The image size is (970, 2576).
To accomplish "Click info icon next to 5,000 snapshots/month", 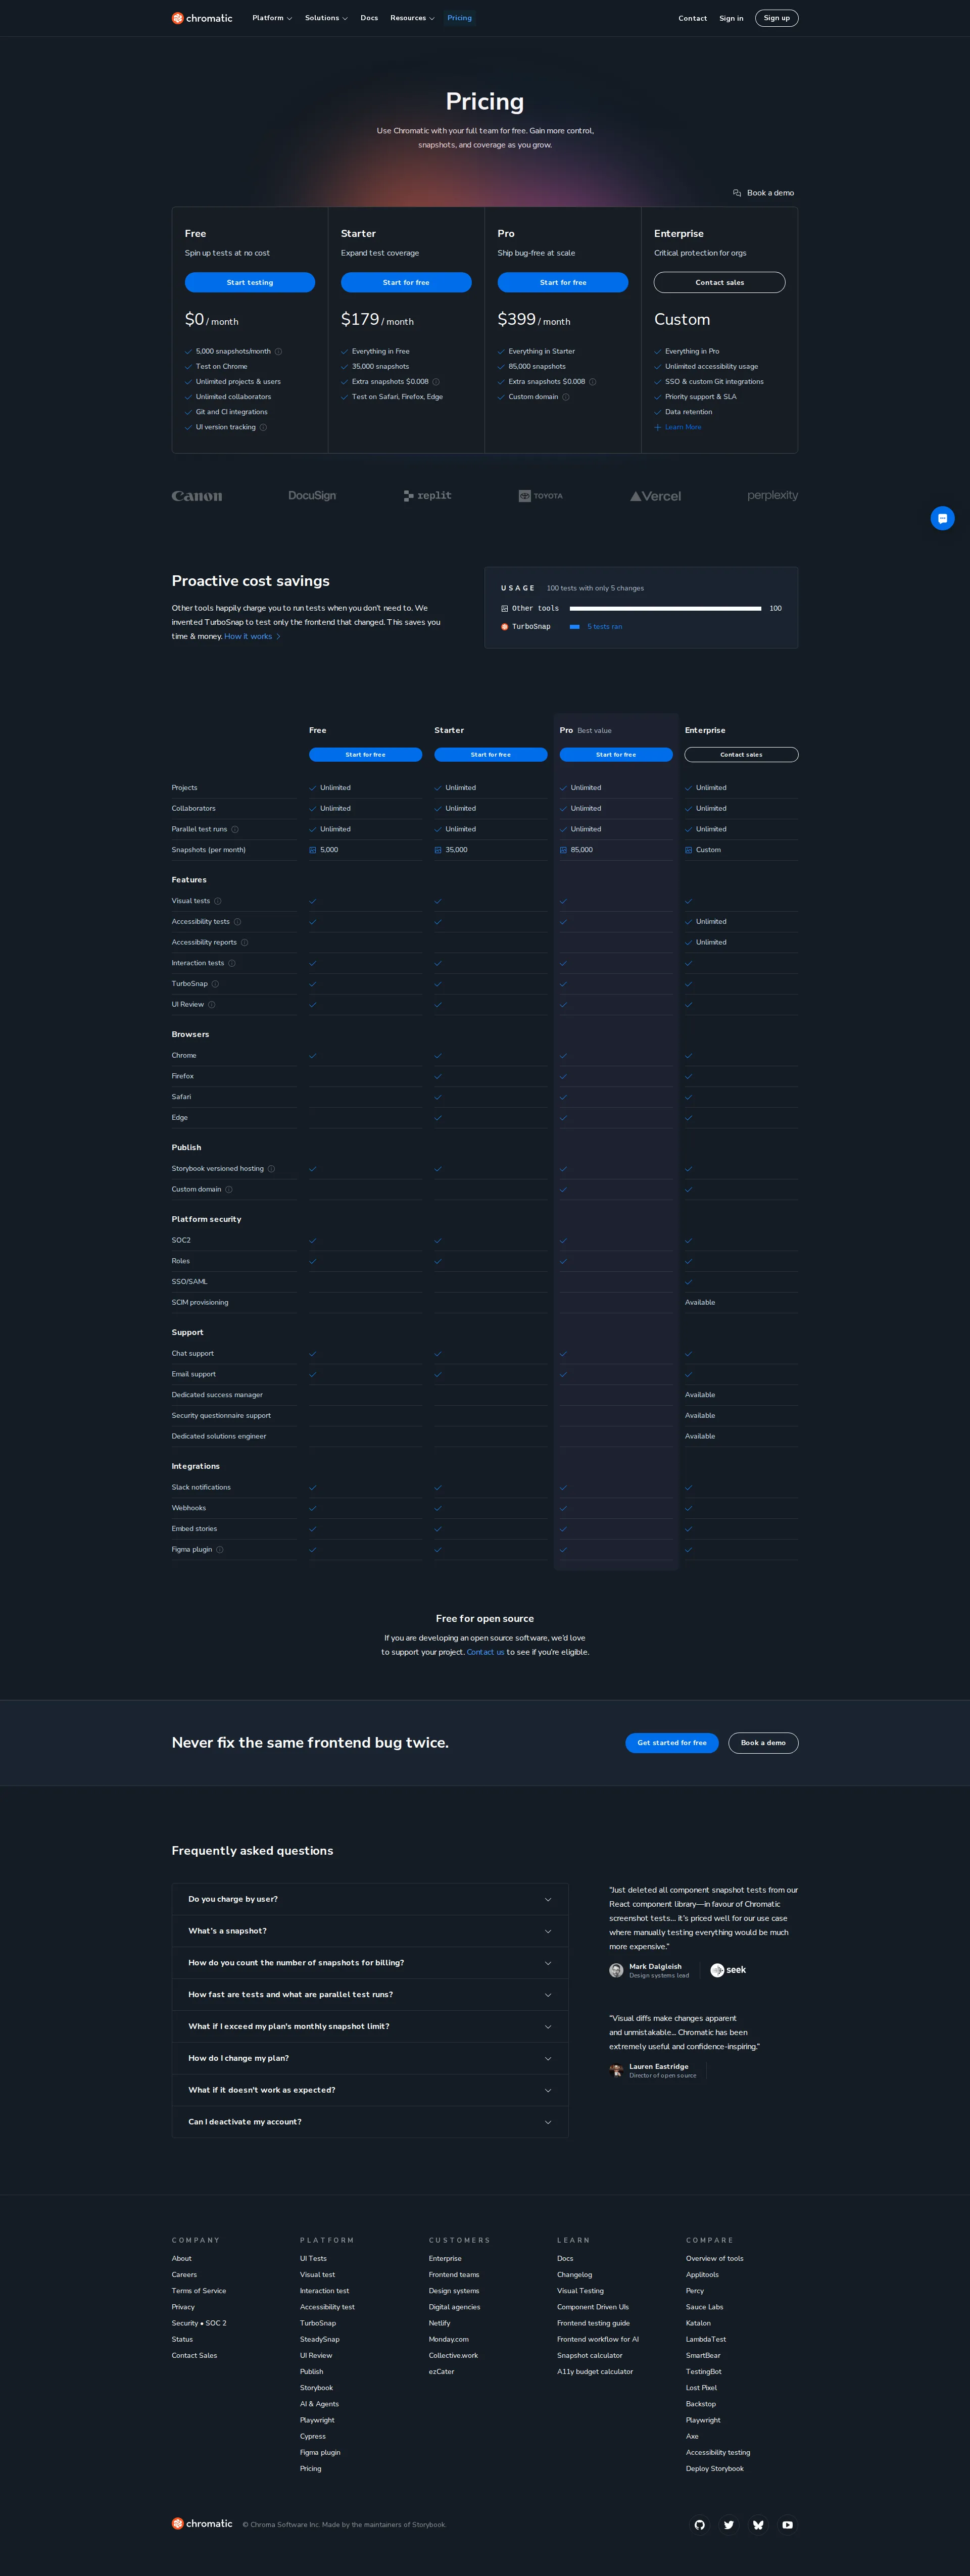I will [x=278, y=352].
